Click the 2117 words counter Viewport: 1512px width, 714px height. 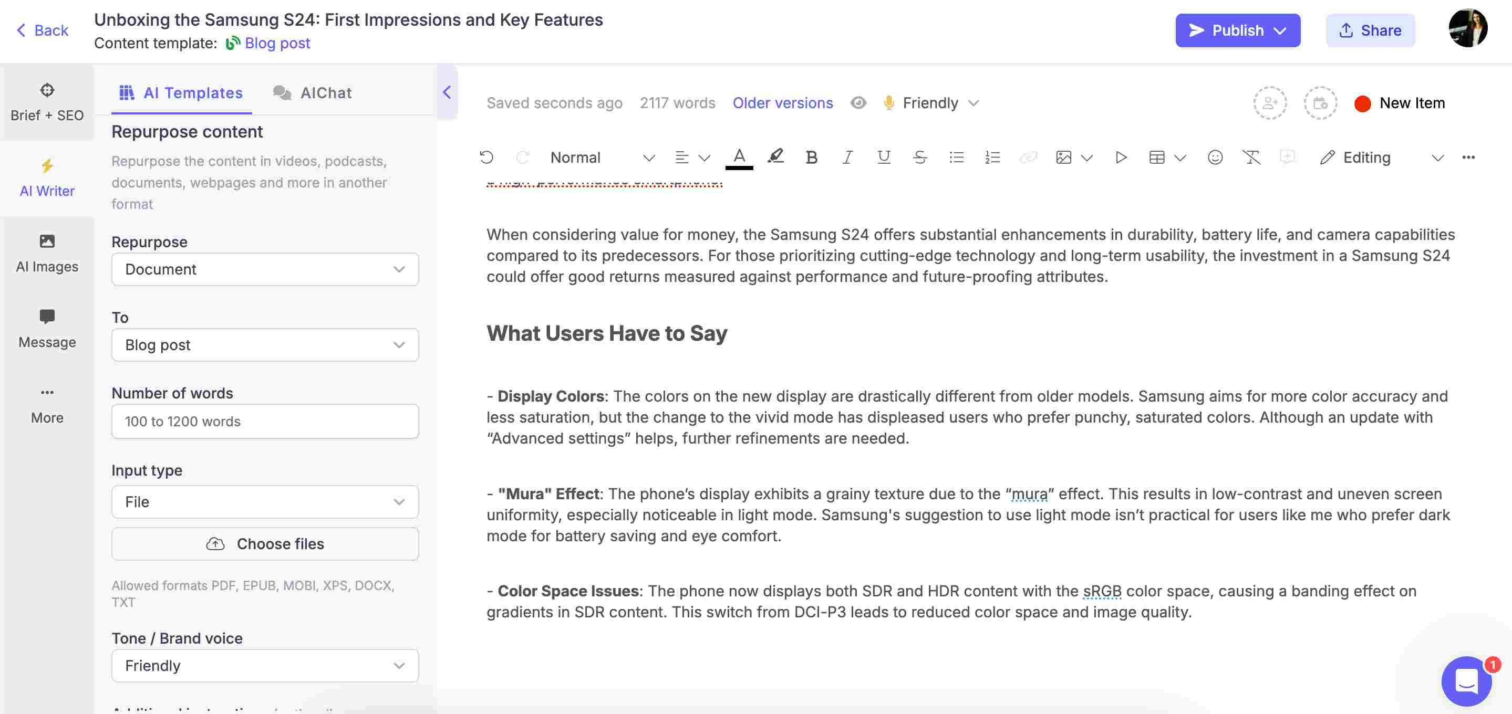pyautogui.click(x=677, y=103)
